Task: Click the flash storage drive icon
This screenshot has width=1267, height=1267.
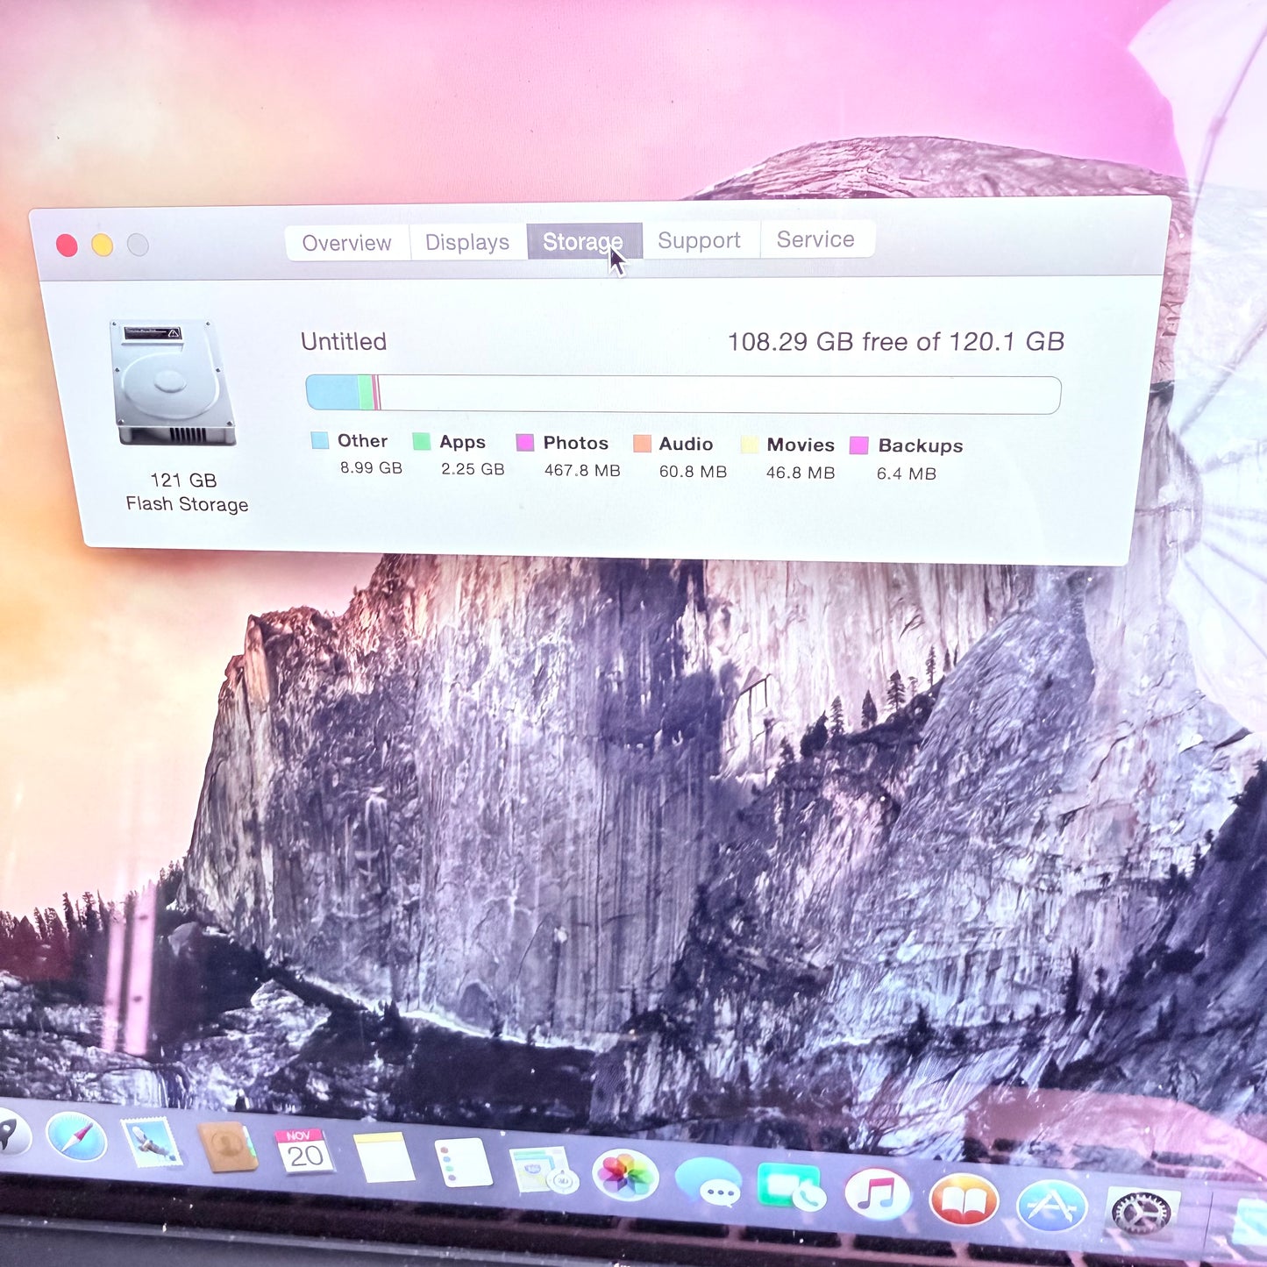Action: (x=173, y=382)
